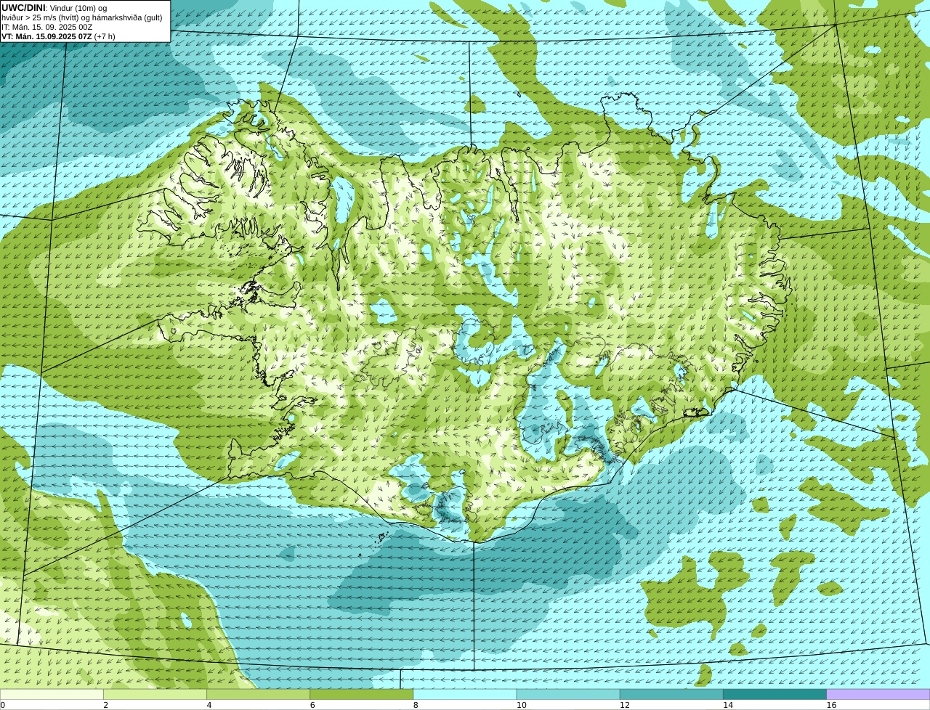Image resolution: width=930 pixels, height=710 pixels.
Task: Click the legend label '4'
Action: [209, 705]
